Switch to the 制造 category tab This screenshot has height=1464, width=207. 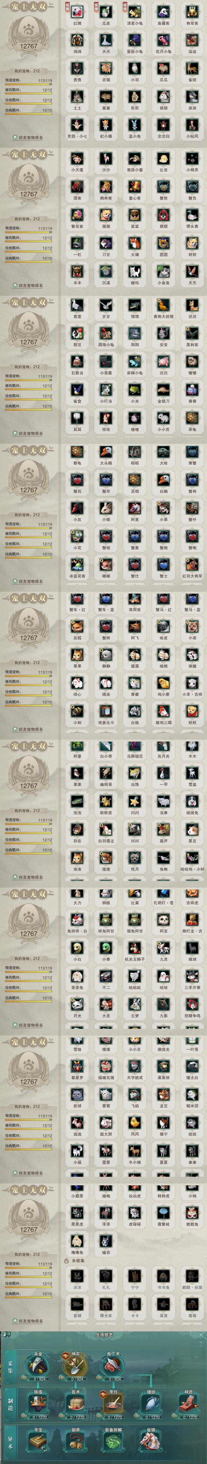(11, 1403)
